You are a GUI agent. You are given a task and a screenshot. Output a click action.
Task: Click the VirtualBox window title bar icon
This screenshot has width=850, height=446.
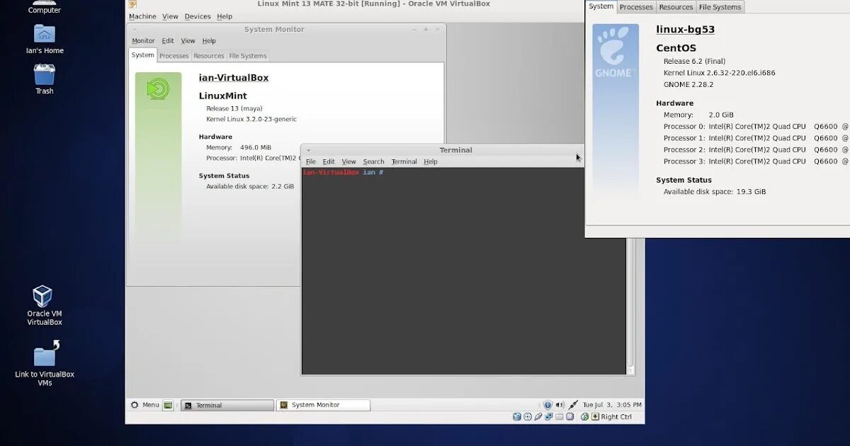click(132, 4)
